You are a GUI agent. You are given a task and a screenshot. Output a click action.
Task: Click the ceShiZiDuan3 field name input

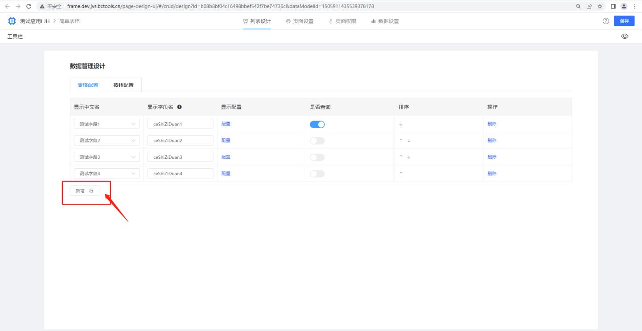180,157
